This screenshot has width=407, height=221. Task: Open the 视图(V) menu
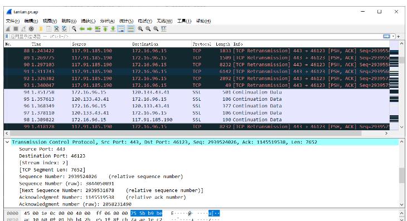coord(50,21)
